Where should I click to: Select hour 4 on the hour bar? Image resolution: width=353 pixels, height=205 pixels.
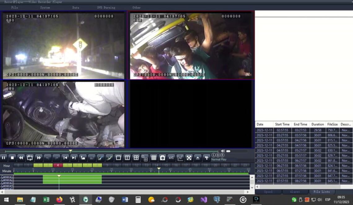coord(58,165)
